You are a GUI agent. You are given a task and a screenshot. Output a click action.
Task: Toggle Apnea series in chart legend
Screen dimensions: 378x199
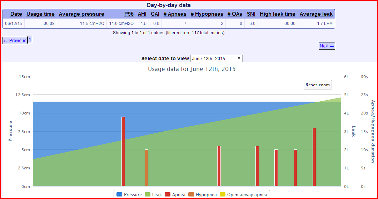[x=175, y=195]
